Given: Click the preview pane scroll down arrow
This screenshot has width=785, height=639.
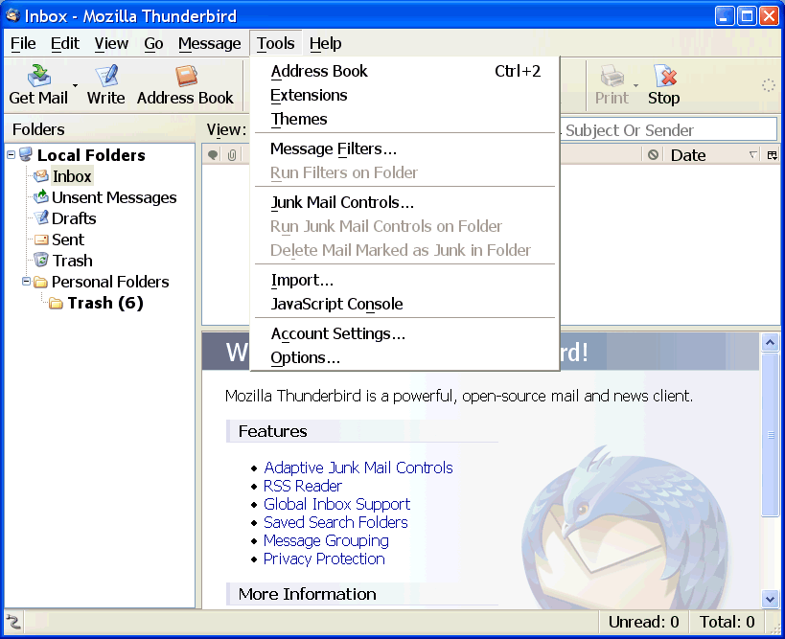Looking at the screenshot, I should click(770, 598).
